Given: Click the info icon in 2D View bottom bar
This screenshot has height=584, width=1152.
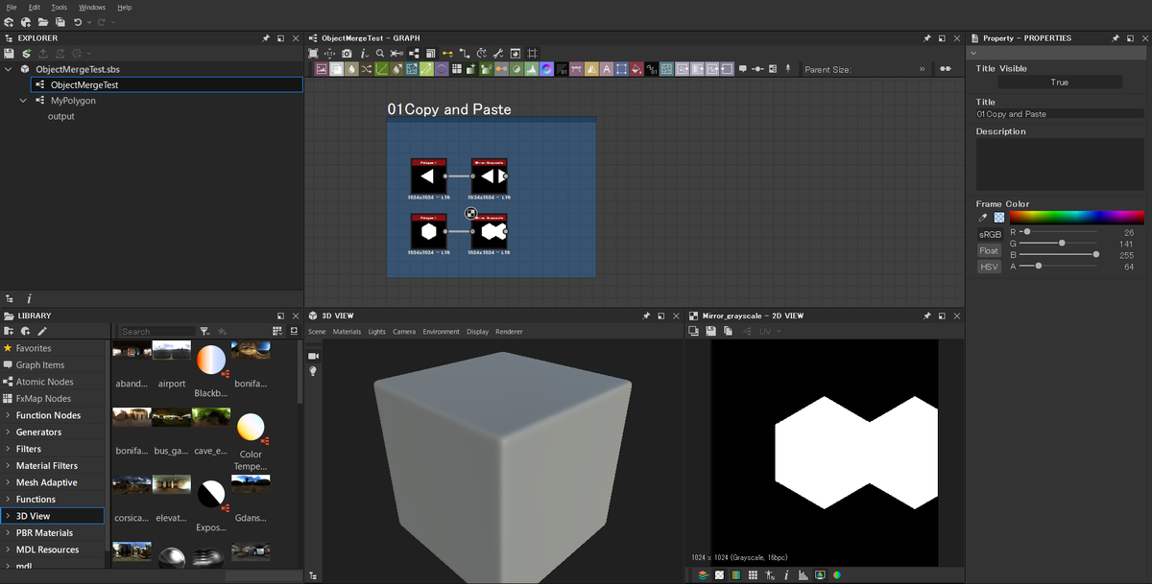Looking at the screenshot, I should pos(786,575).
